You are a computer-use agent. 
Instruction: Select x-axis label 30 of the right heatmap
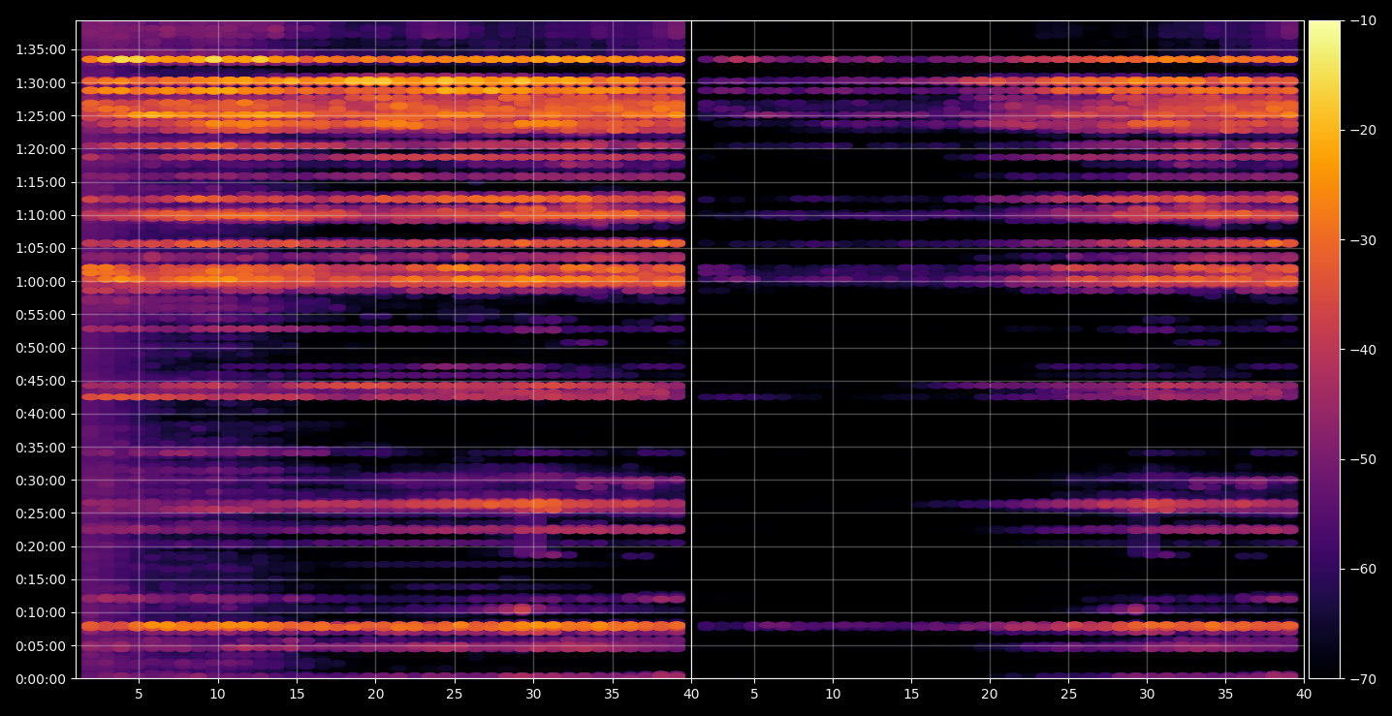[1147, 694]
